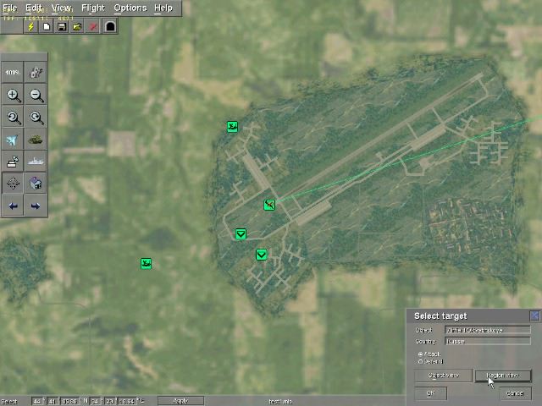542x406 pixels.
Task: Select the airplane placement tool
Action: [x=14, y=140]
